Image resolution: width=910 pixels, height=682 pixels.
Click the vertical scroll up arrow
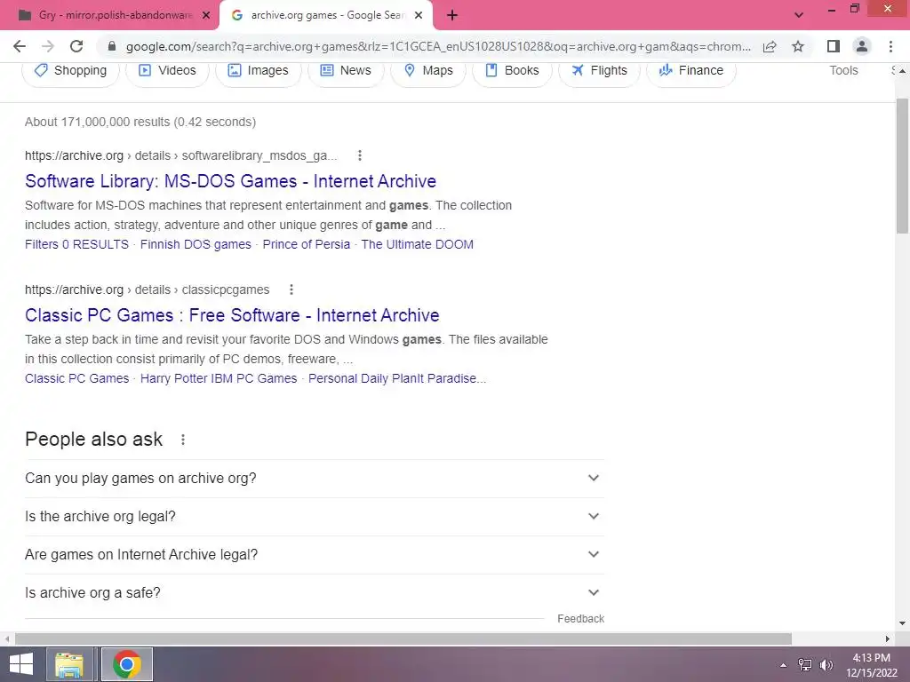click(902, 71)
